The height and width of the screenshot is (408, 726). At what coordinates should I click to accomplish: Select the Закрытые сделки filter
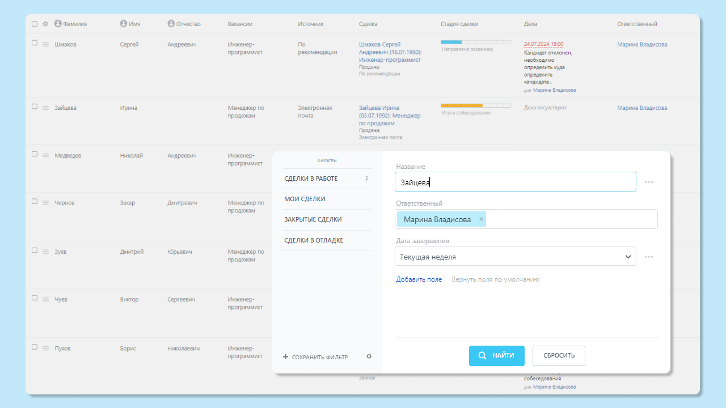(x=313, y=219)
